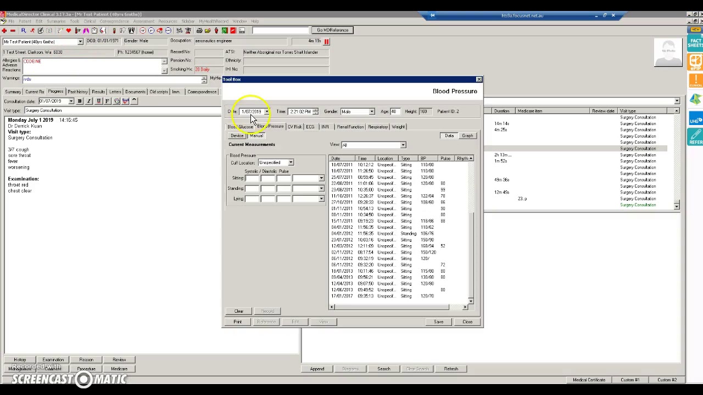Click the BP history horizontal scrollbar
Screen dimensions: 703x395
pos(398,307)
